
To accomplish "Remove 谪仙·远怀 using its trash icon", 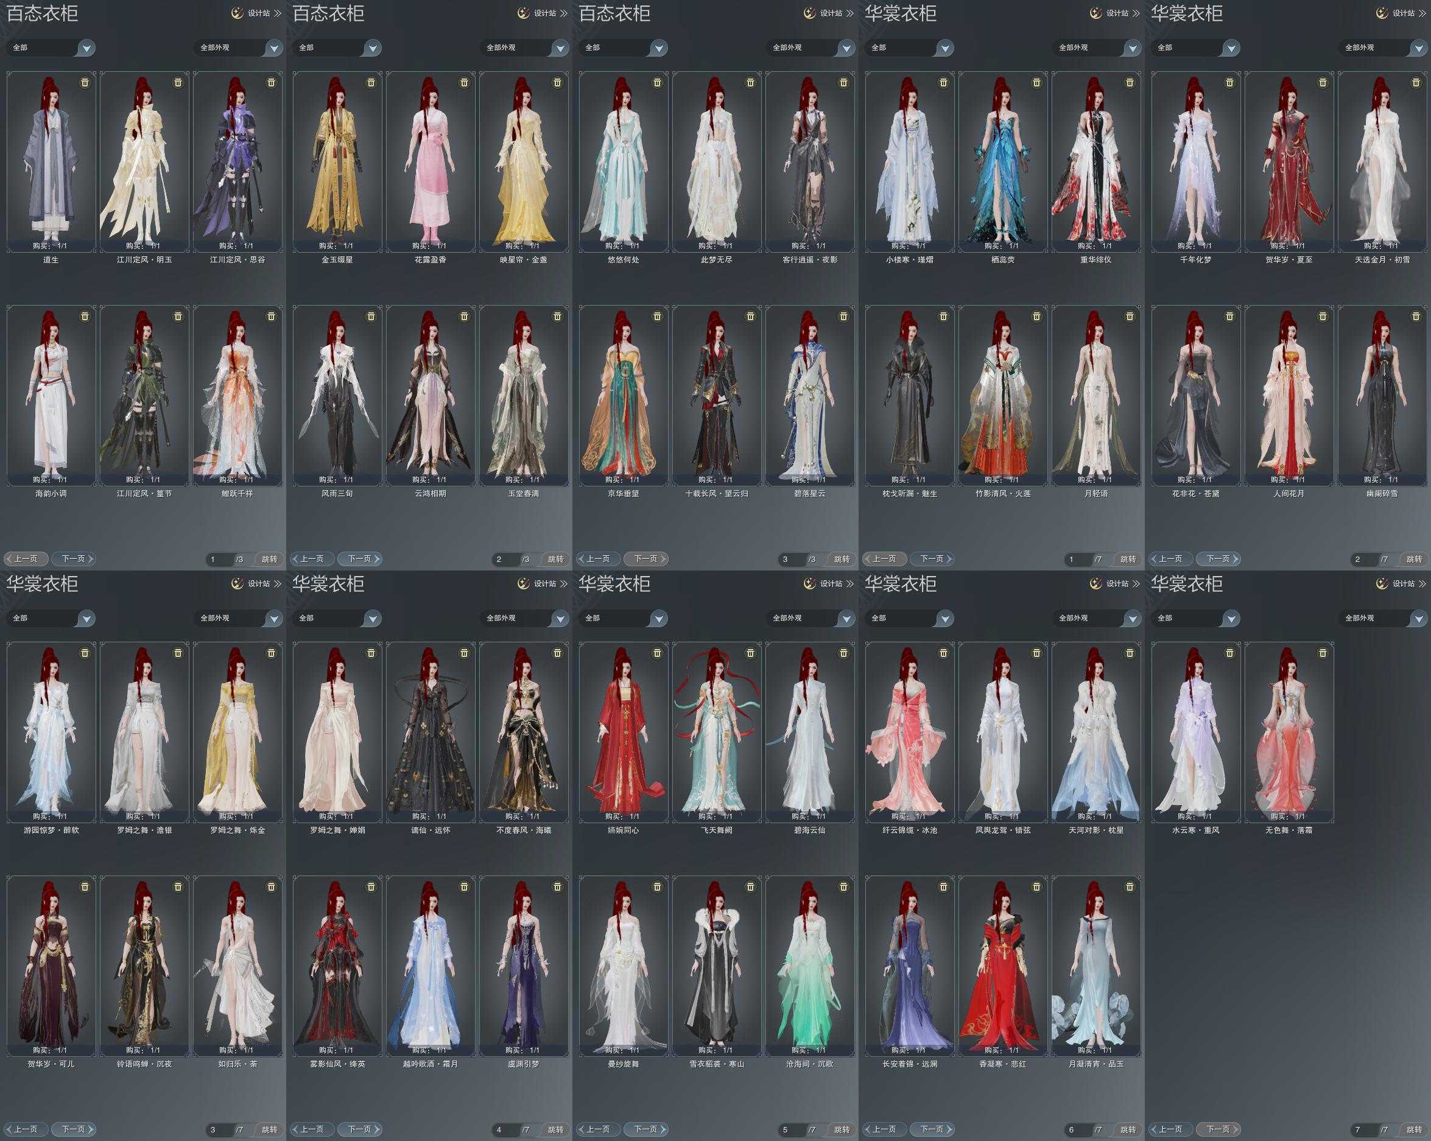I will click(x=464, y=653).
